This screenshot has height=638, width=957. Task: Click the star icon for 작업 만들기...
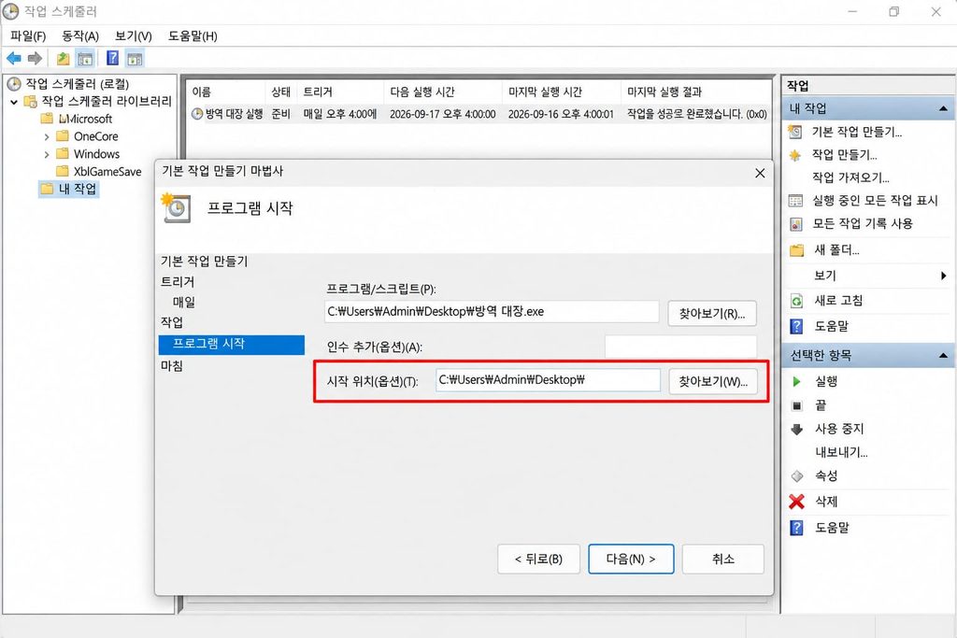pos(795,155)
